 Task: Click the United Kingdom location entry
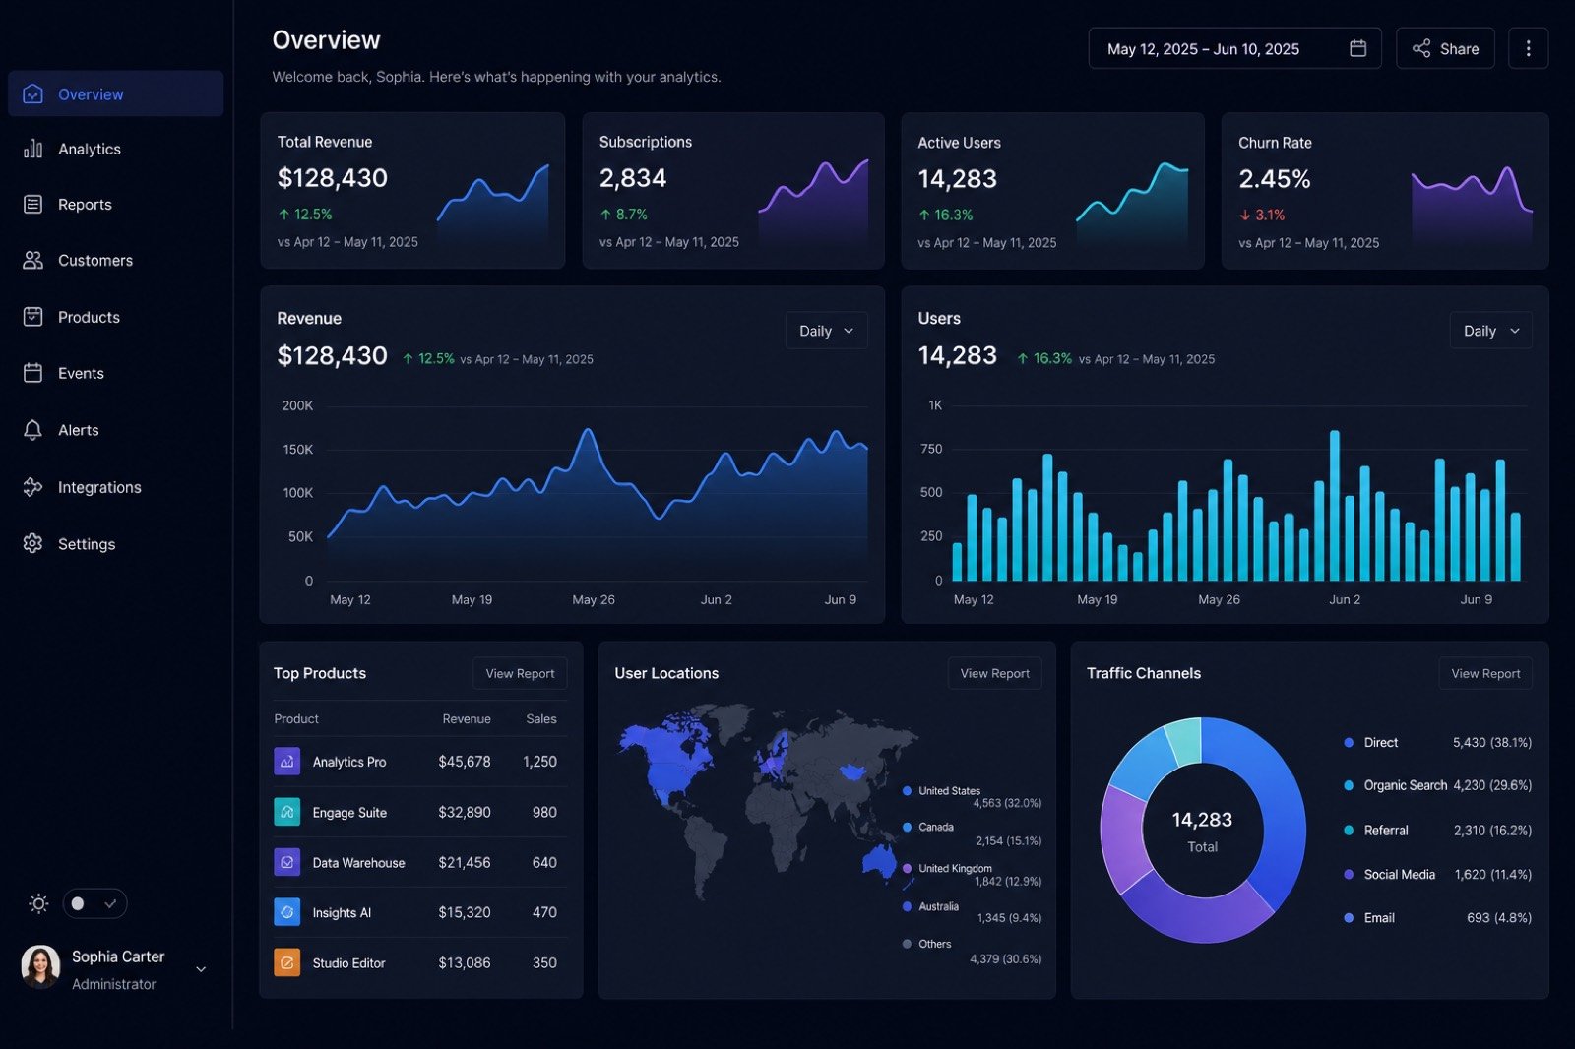(972, 874)
